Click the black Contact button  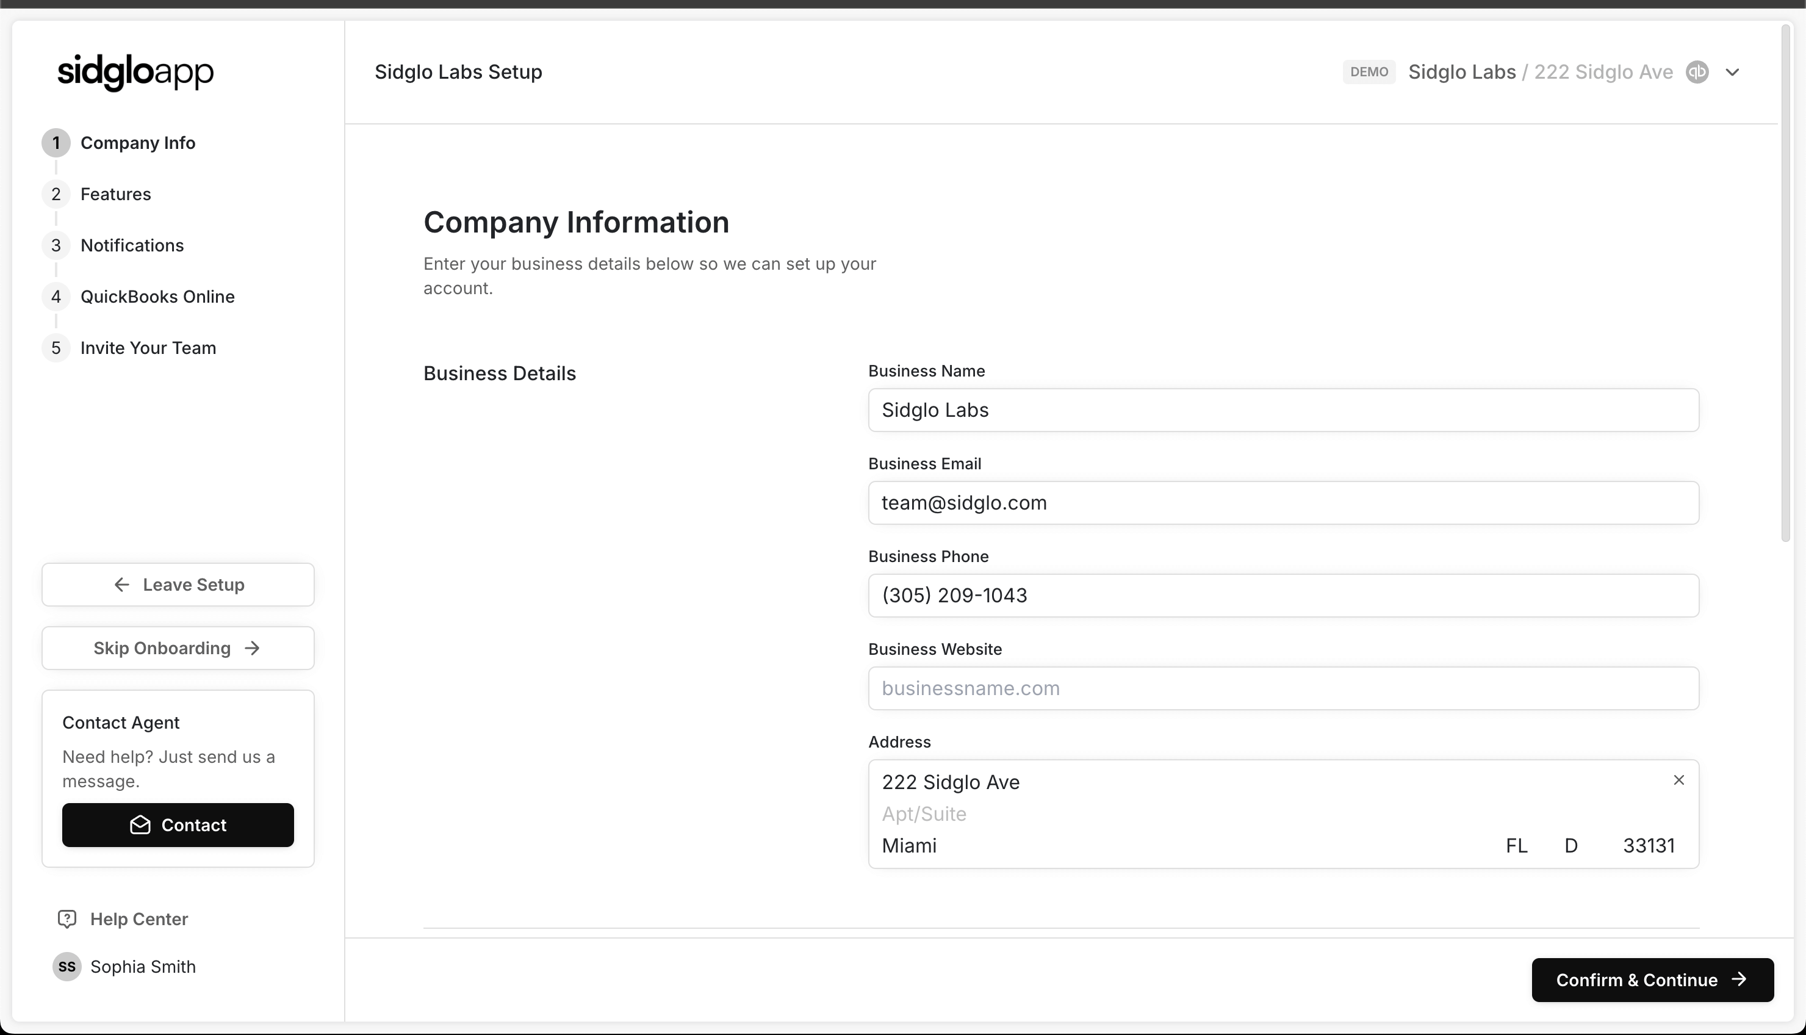point(178,824)
